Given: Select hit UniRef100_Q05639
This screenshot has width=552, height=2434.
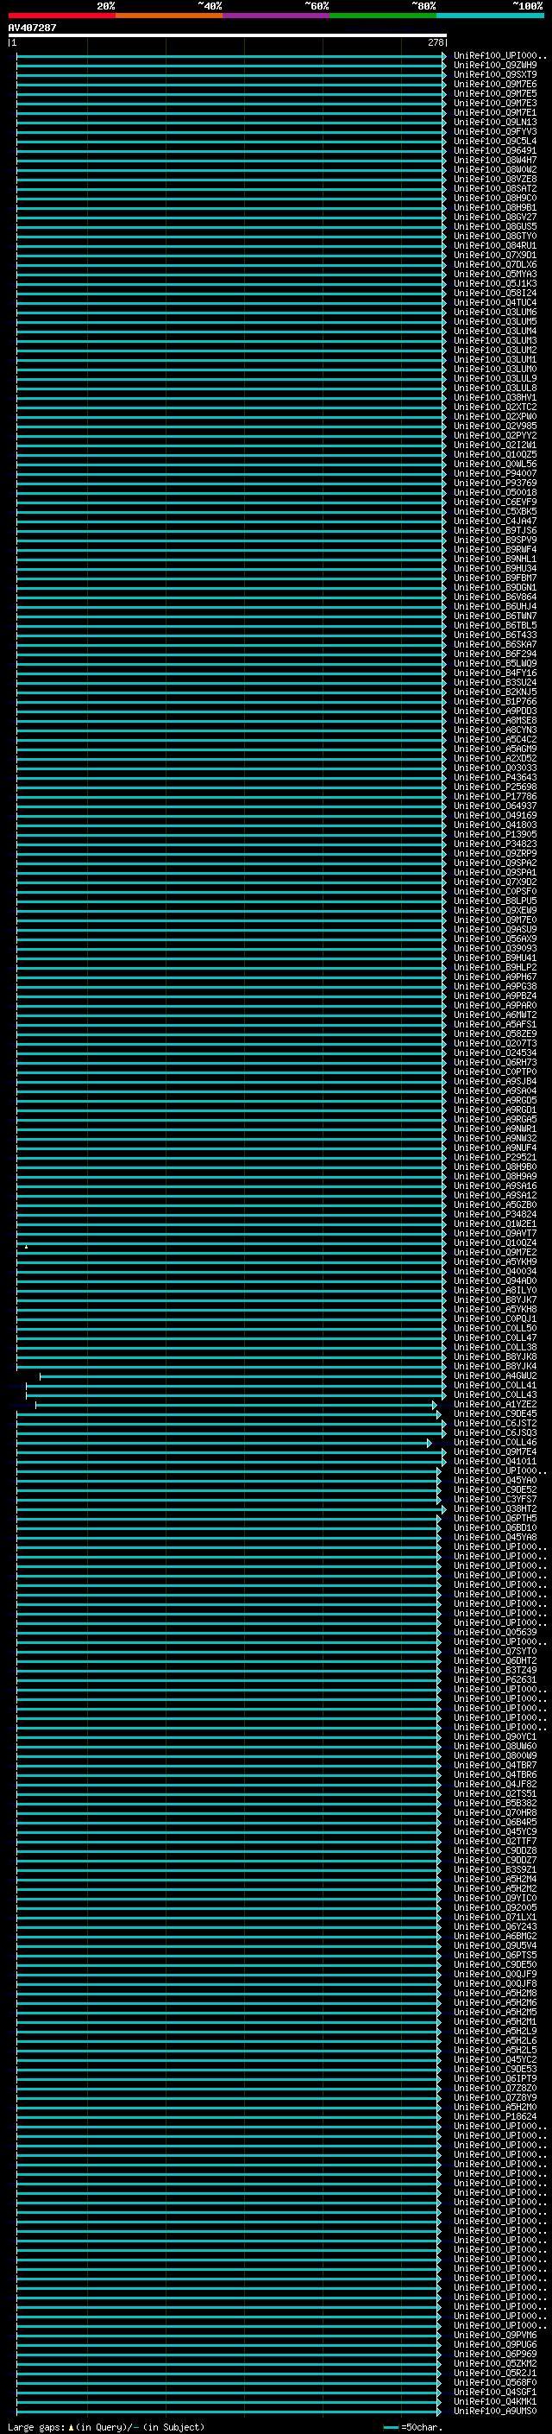Looking at the screenshot, I should [x=495, y=1632].
